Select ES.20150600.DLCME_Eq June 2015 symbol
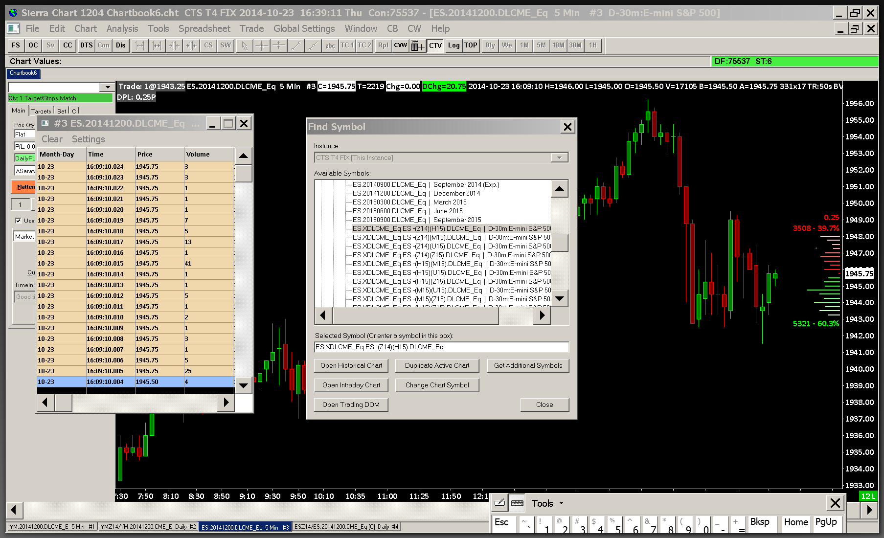This screenshot has width=884, height=538. pos(408,211)
